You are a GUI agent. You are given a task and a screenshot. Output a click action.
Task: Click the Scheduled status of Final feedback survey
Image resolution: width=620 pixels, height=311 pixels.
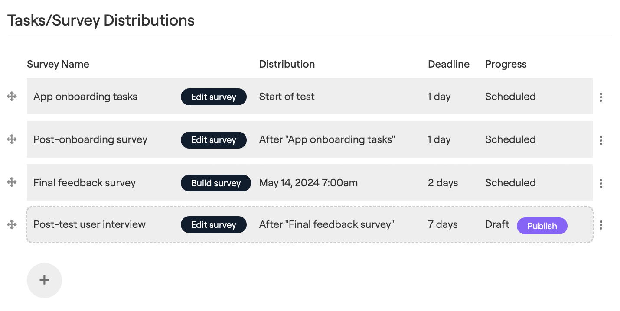point(510,182)
